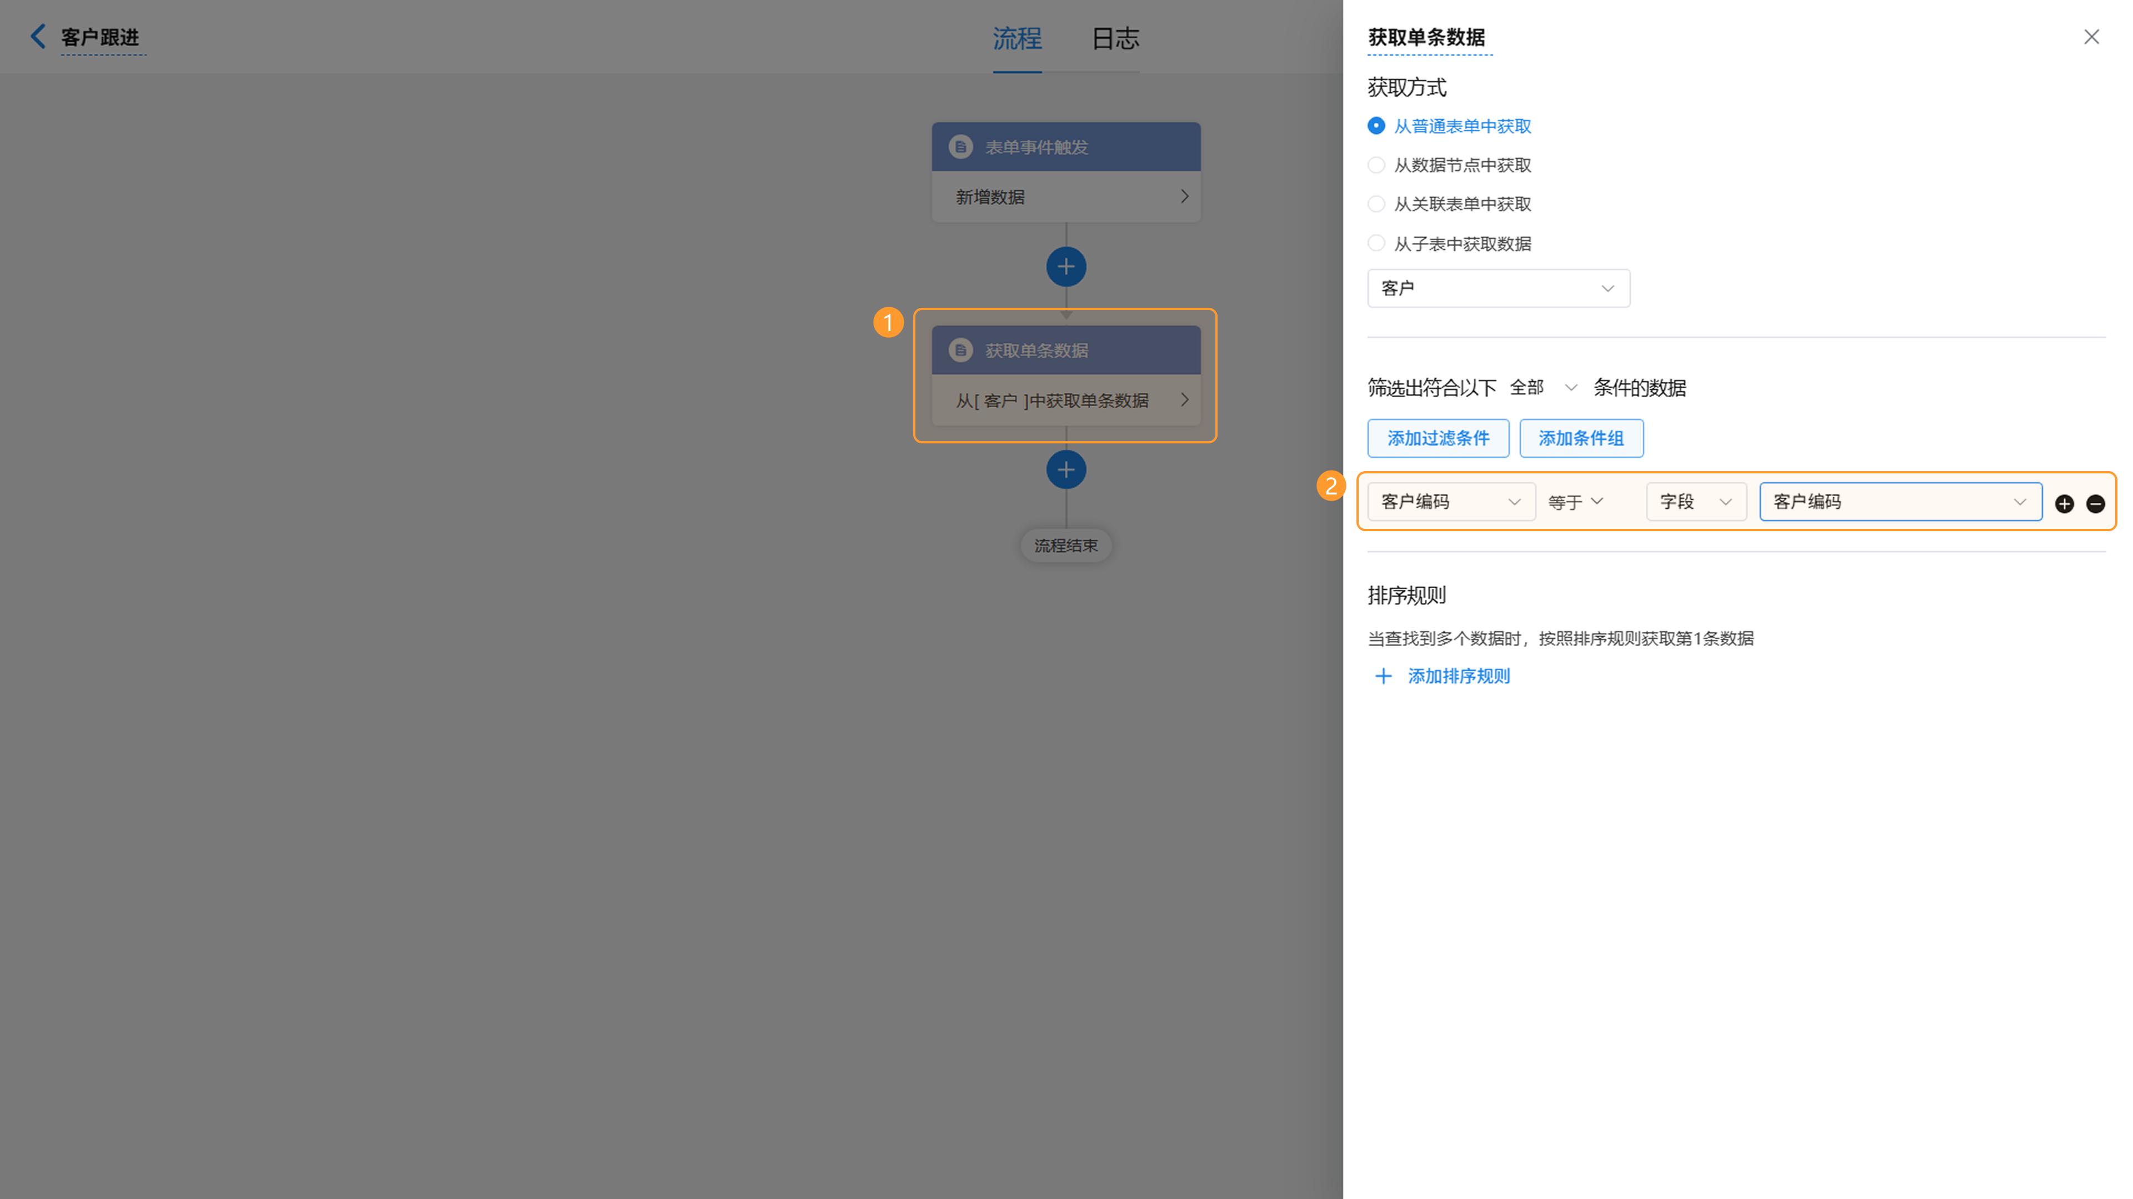
Task: Click the 获取单条数据 panel title
Action: (x=1426, y=37)
